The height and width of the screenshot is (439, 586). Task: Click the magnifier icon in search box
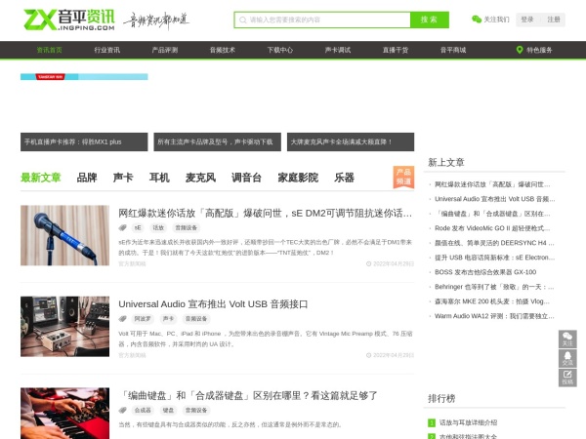coord(243,20)
